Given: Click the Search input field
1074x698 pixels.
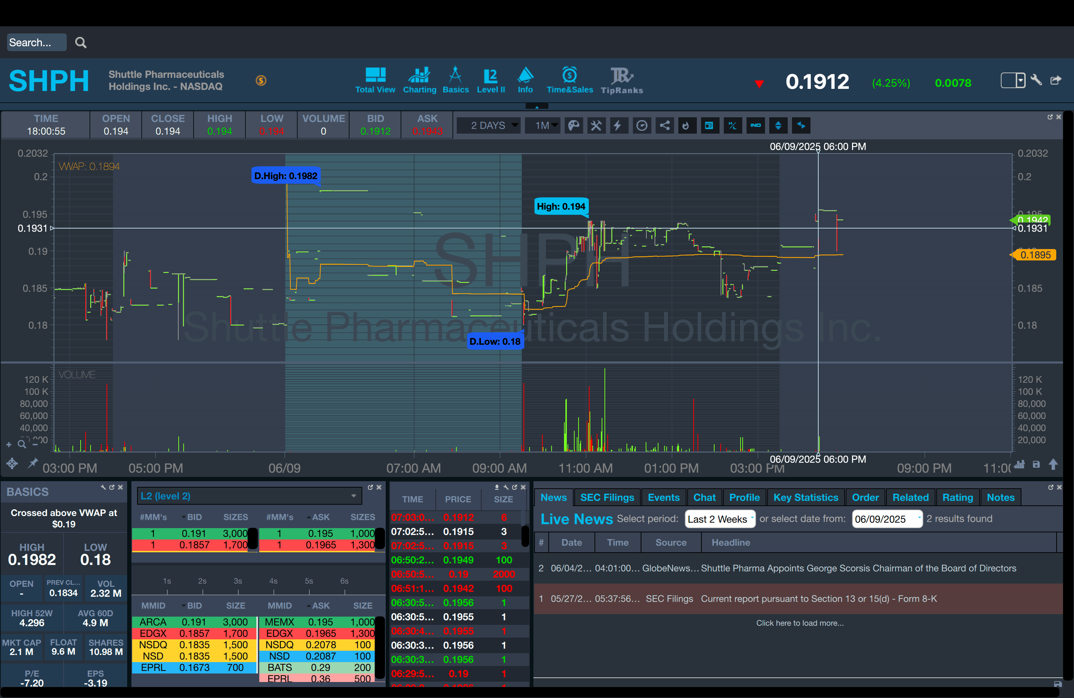Looking at the screenshot, I should coord(36,42).
